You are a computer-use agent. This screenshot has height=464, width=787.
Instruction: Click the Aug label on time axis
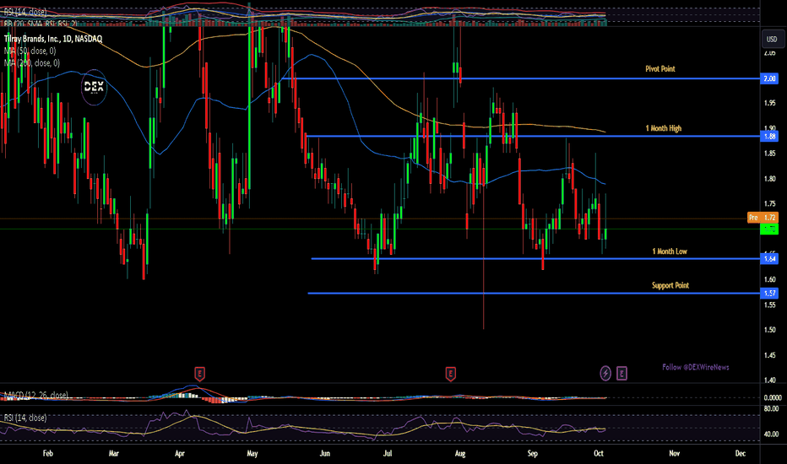(x=459, y=454)
